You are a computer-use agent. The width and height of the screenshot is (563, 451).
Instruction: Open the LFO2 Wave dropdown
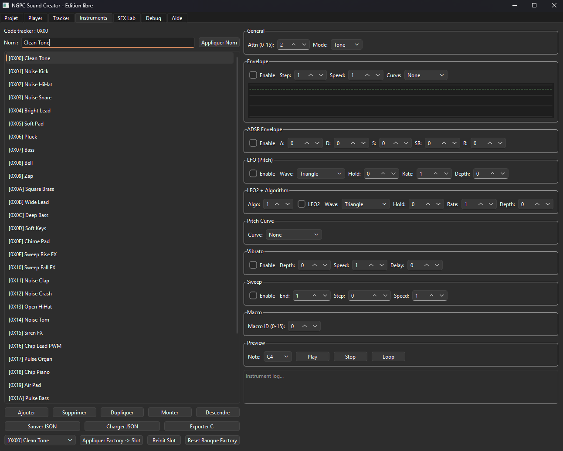point(366,204)
